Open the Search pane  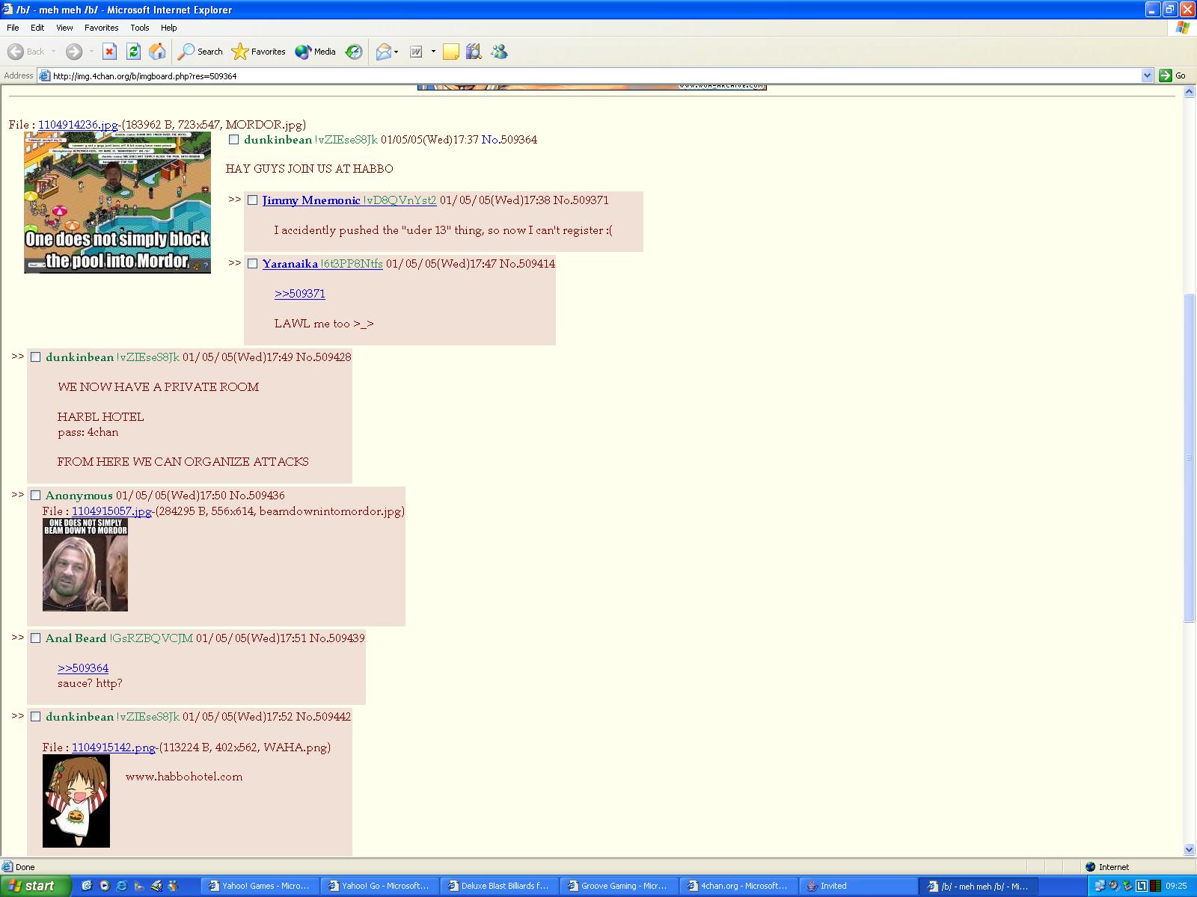(x=200, y=52)
